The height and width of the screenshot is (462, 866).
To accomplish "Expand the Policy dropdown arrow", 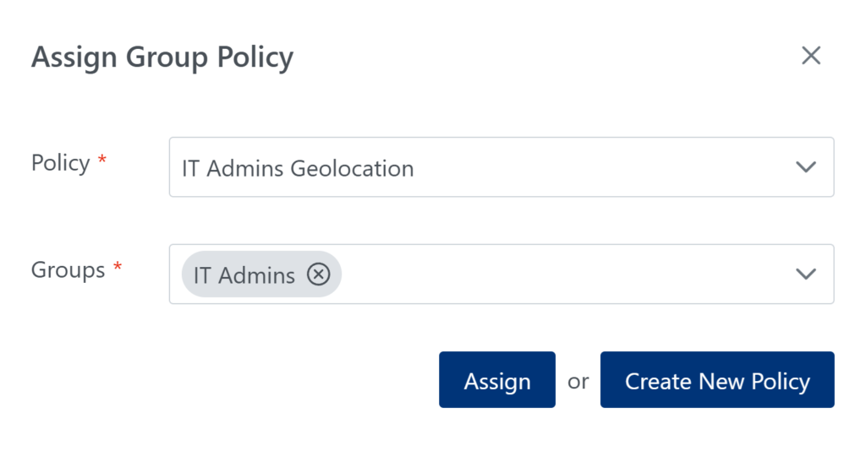I will pos(806,167).
